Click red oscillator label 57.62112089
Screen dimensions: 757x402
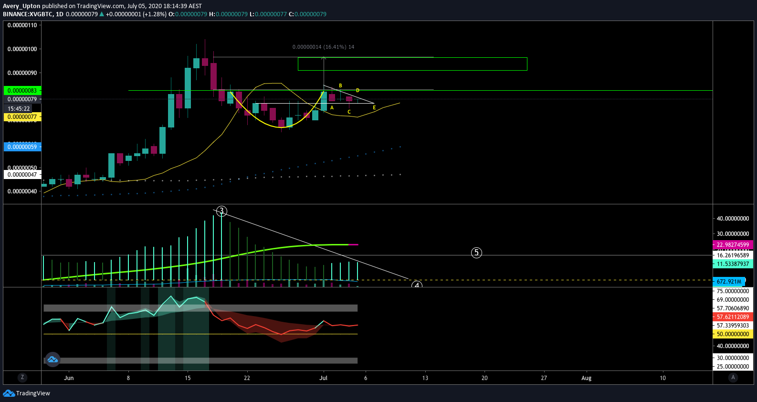[x=733, y=317]
